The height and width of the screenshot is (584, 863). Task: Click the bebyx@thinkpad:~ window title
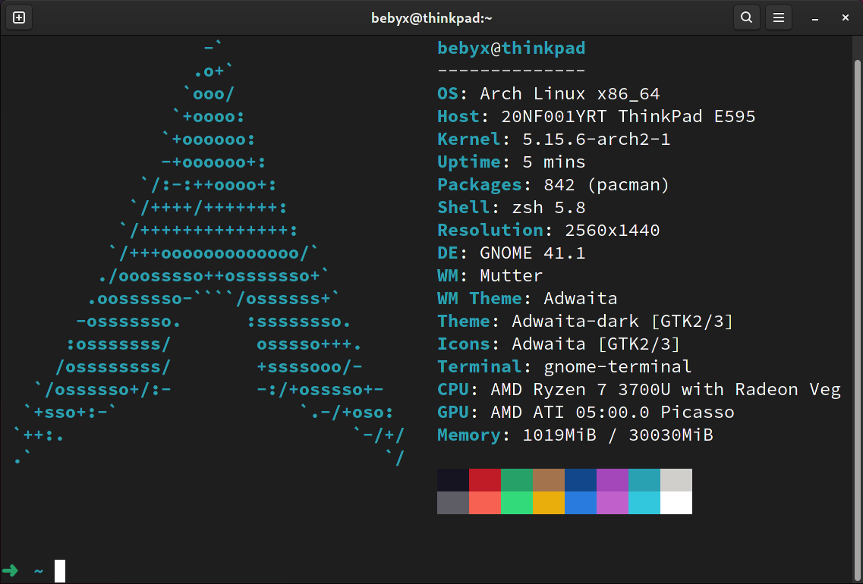click(431, 18)
